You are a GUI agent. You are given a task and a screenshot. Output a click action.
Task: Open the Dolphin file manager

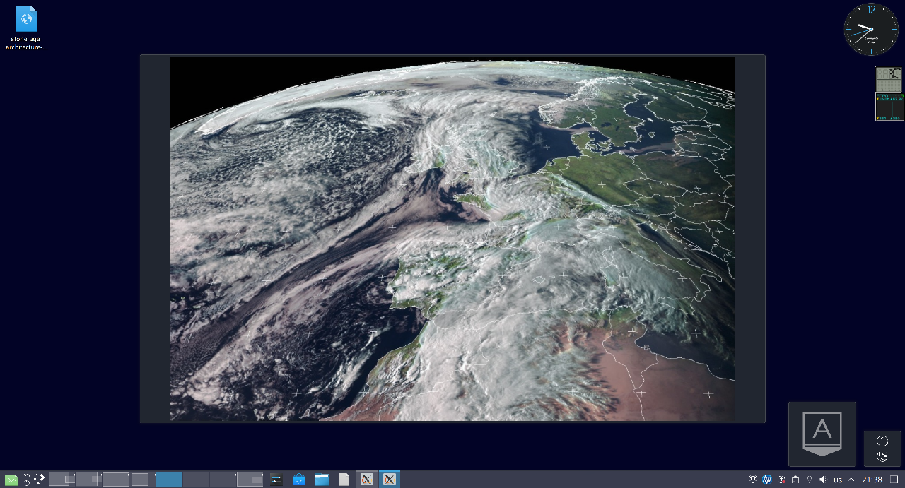[x=322, y=480]
